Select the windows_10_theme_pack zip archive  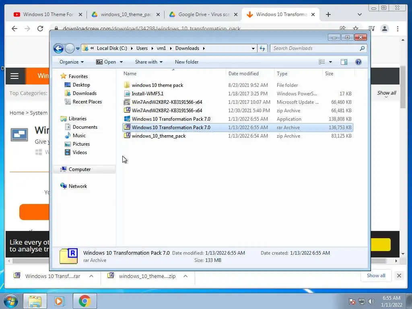coord(237,136)
